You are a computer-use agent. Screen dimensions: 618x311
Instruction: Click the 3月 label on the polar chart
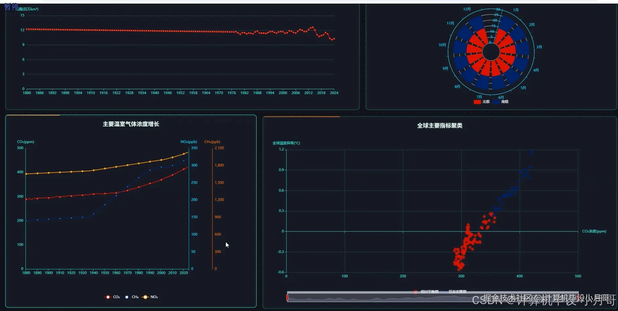539,47
